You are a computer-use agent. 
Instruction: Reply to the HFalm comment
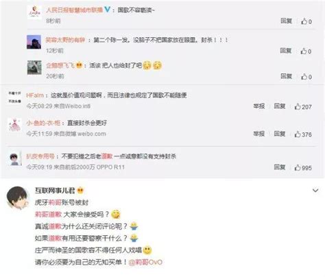[280, 106]
